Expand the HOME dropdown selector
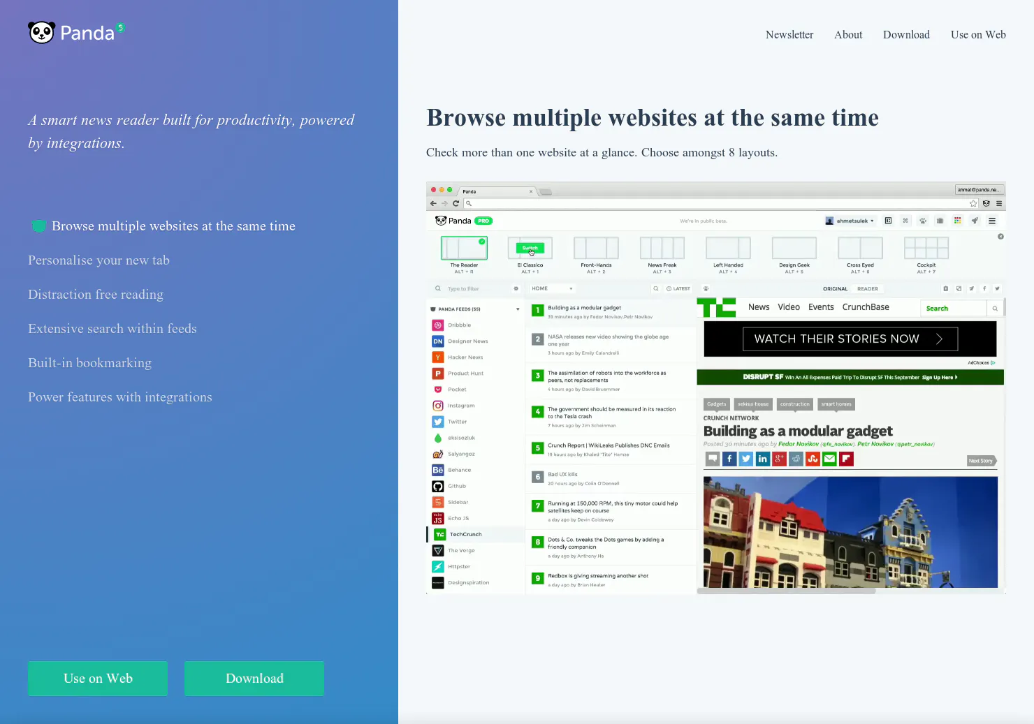 click(x=552, y=288)
